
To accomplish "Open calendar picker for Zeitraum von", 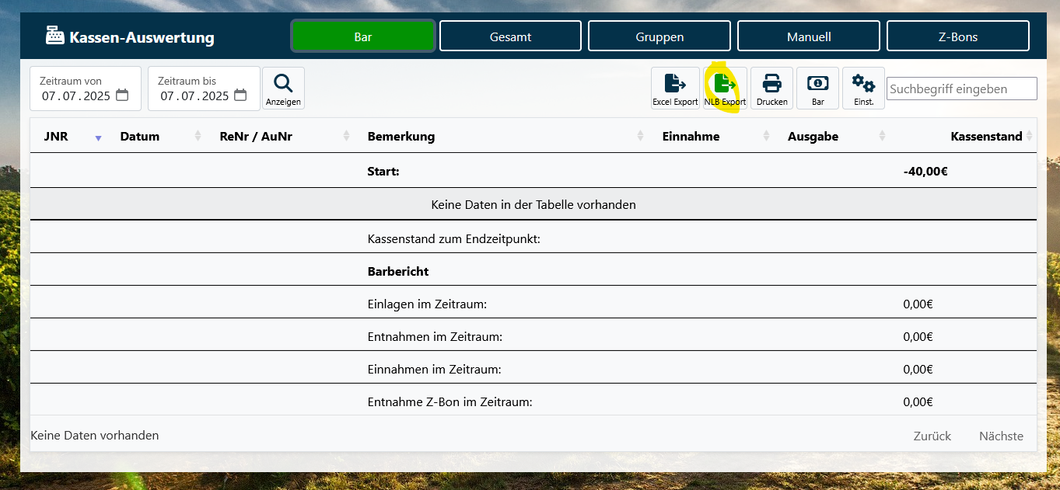I will (x=122, y=96).
